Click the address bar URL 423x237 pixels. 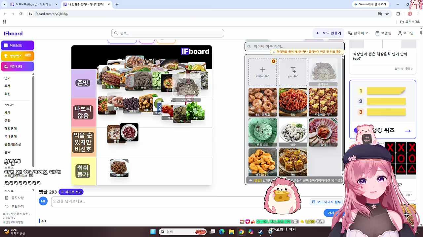coord(52,14)
